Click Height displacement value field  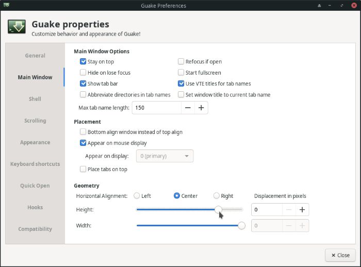(x=267, y=210)
